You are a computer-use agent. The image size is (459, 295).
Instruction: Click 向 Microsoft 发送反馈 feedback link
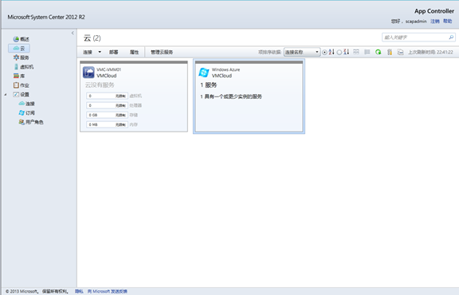[107, 291]
